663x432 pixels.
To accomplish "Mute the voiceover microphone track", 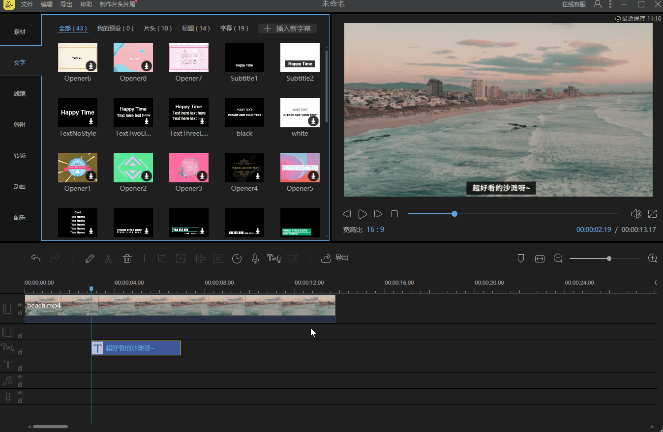I will tap(20, 393).
